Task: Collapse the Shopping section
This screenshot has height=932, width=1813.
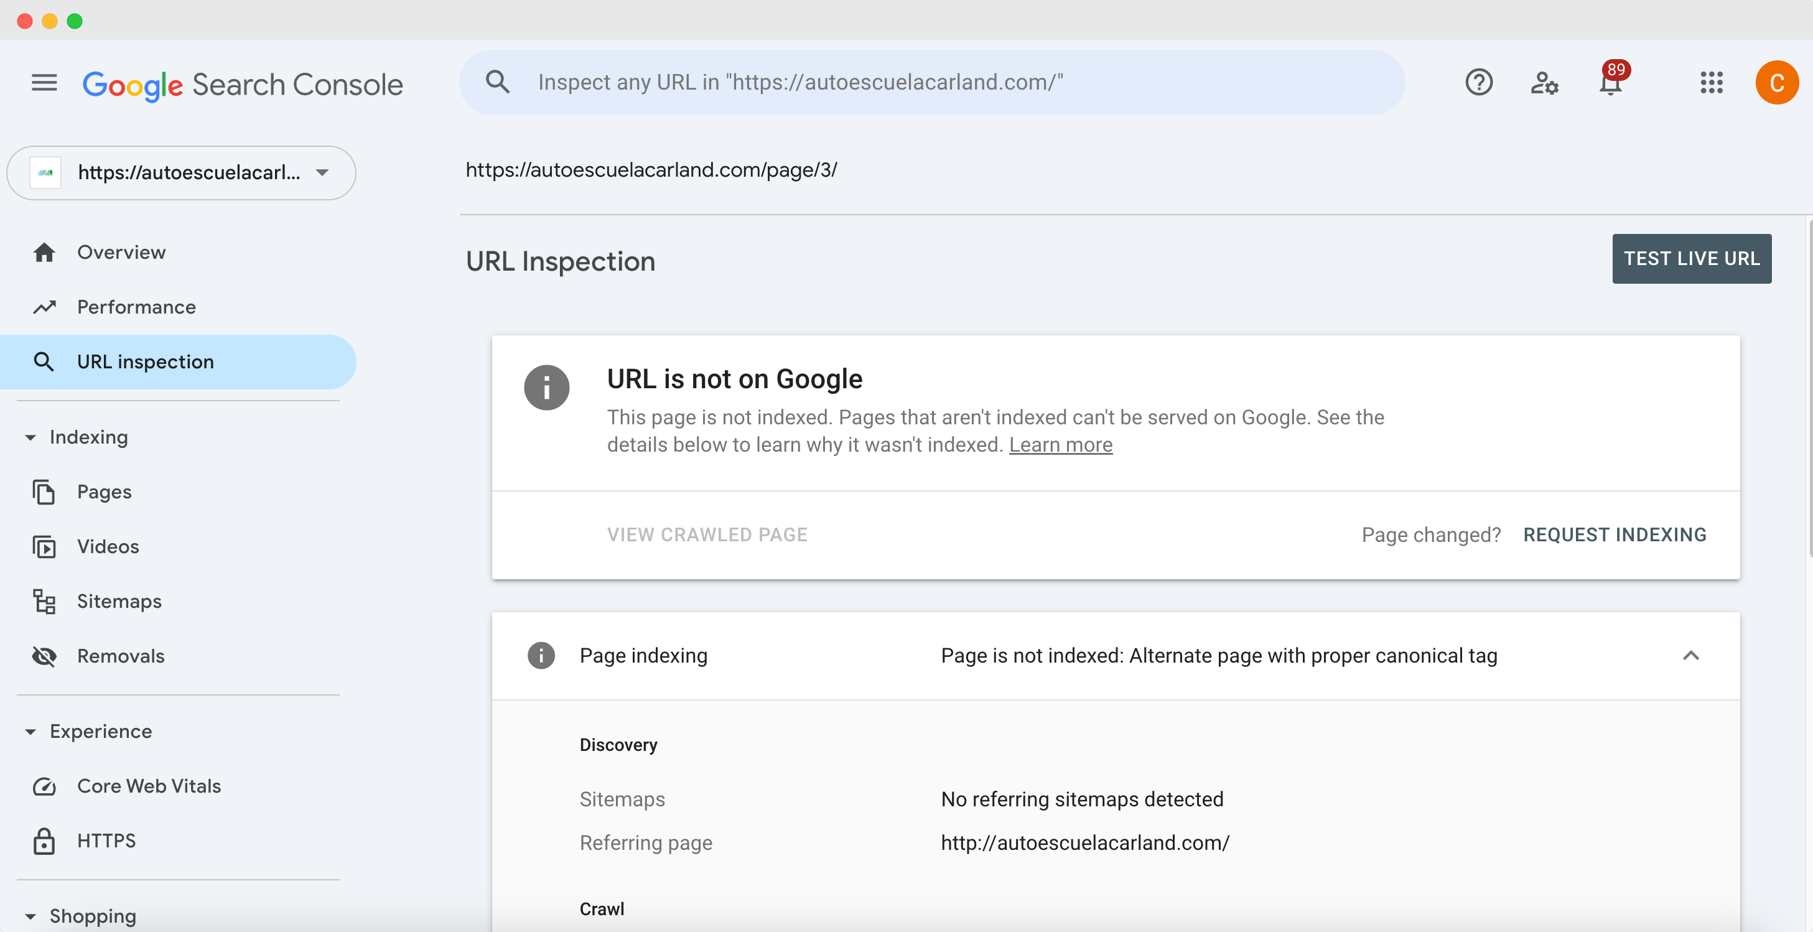Action: 30,916
